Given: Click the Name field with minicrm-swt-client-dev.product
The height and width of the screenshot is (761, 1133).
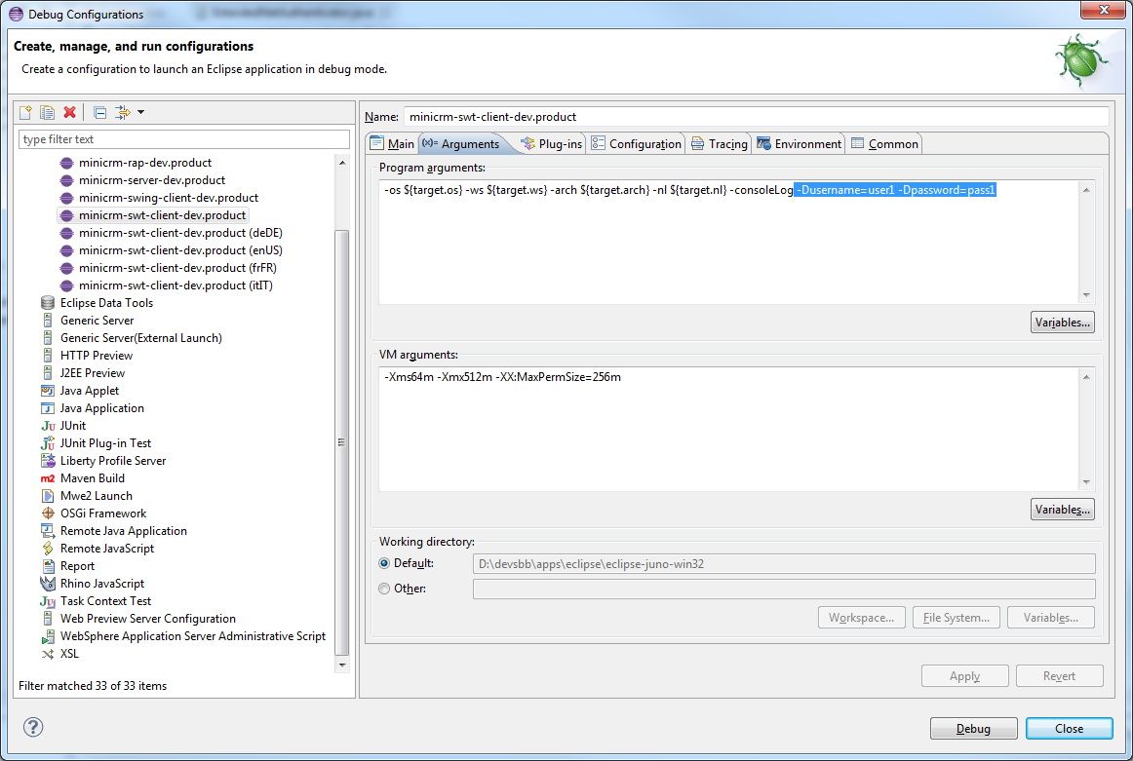Looking at the screenshot, I should [x=756, y=116].
